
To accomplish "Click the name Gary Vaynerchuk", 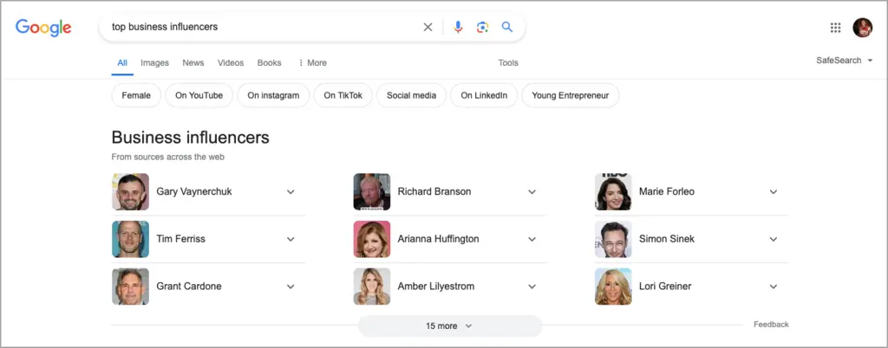I will click(194, 192).
